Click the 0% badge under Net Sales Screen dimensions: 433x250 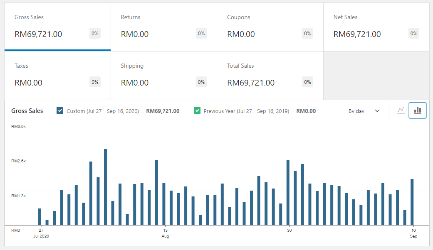(414, 34)
